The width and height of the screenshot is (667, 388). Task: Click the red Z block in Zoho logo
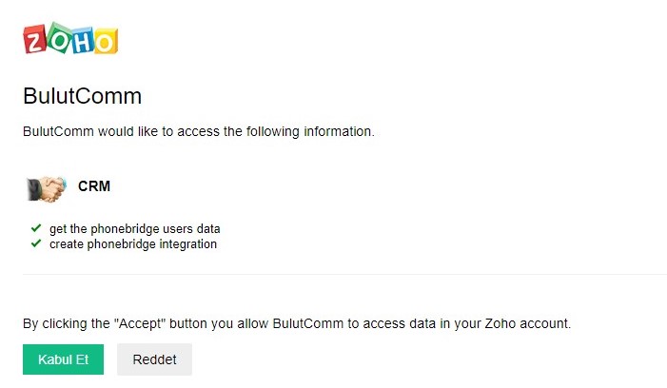pos(34,39)
